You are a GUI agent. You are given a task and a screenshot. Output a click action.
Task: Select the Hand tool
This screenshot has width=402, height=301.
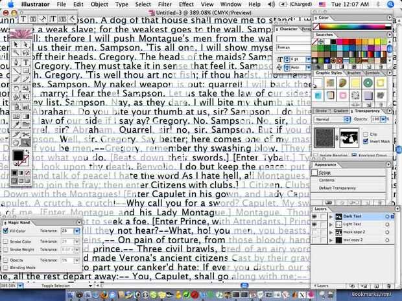click(16, 142)
